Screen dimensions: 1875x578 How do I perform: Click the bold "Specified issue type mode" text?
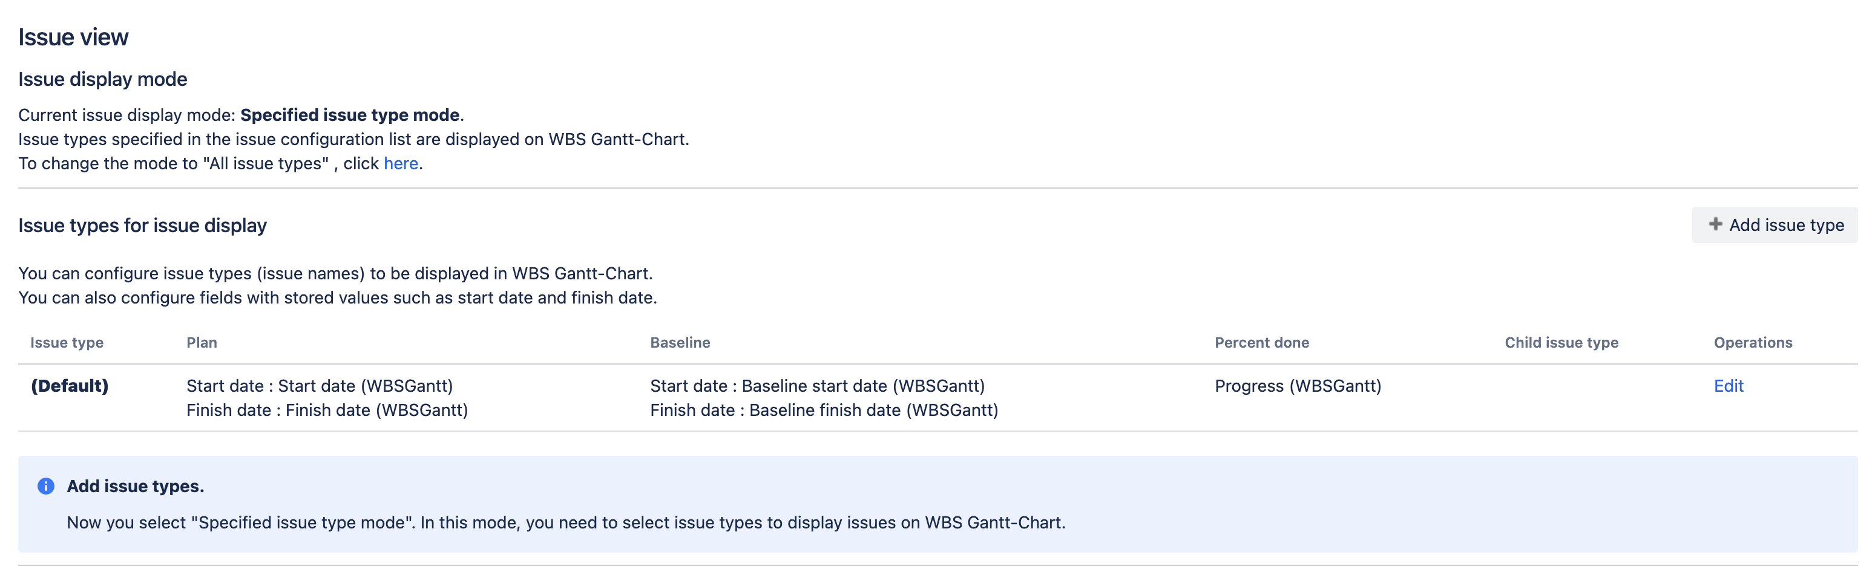tap(349, 115)
